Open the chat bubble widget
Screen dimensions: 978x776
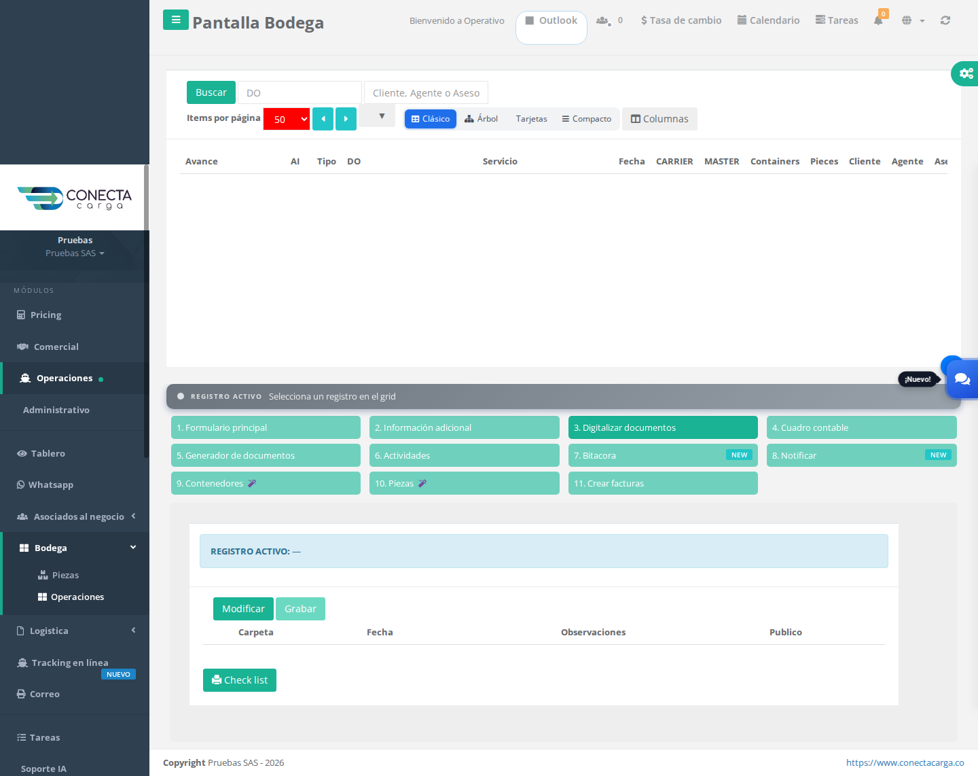click(962, 379)
